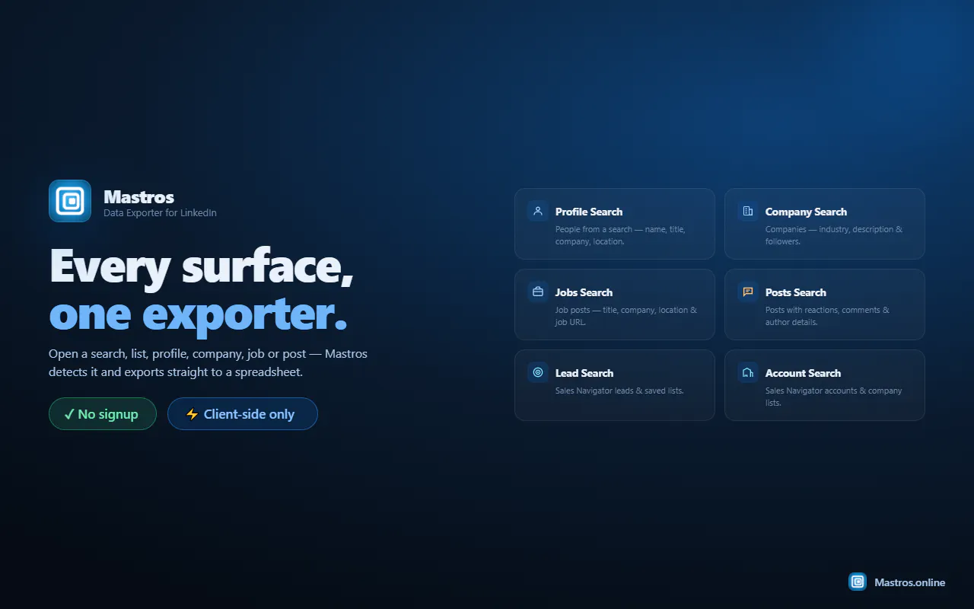Select the Posts Search card title

[795, 292]
